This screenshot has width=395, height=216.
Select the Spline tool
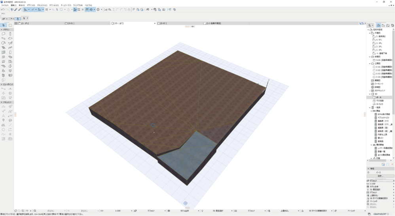pos(4,134)
